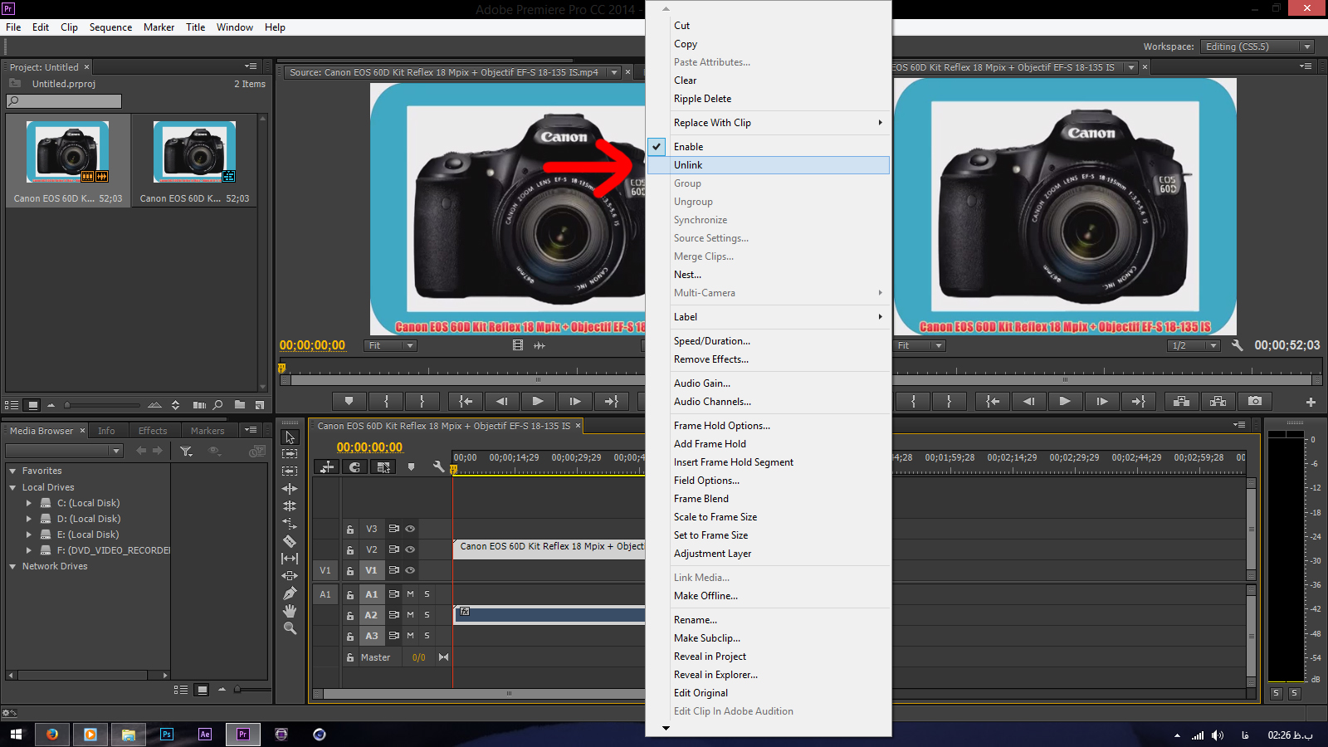Screen dimensions: 1328x747
Task: Toggle nest sequences insert button in timeline
Action: coord(327,467)
